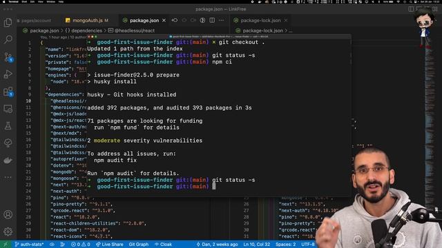Close the package.json tab

(x=164, y=20)
